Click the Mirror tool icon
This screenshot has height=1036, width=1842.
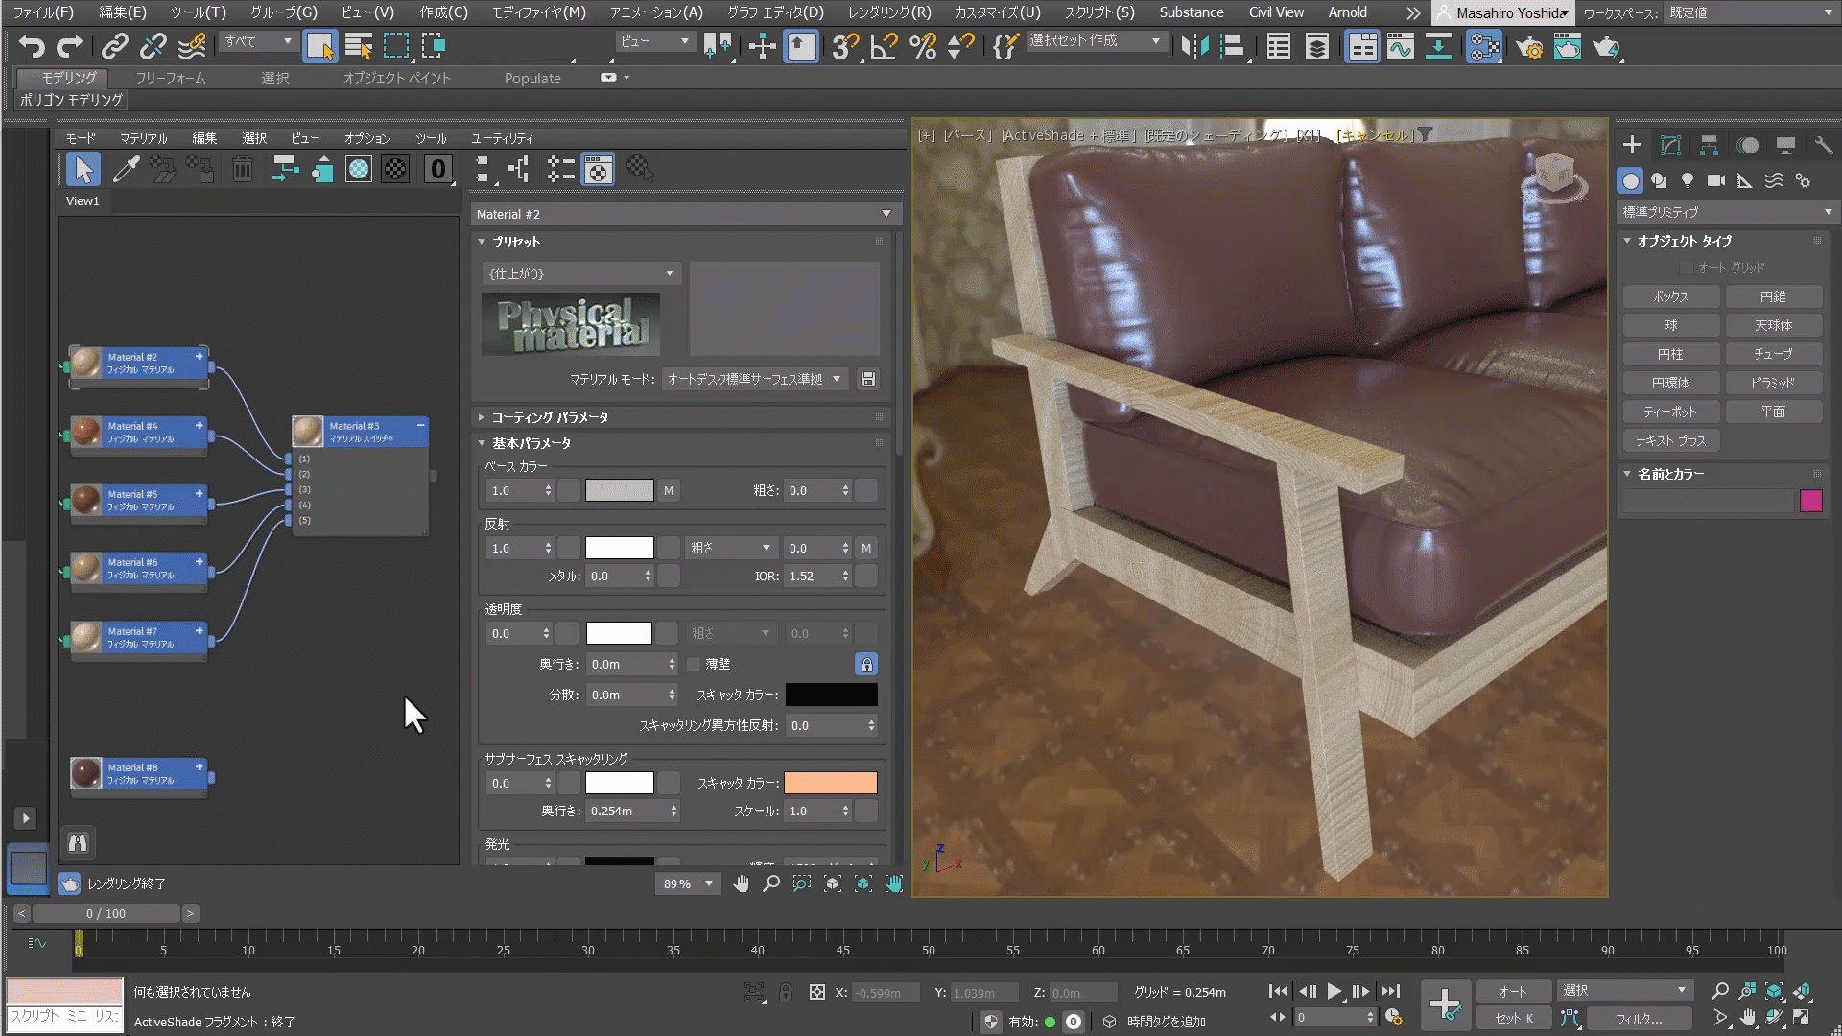pyautogui.click(x=1194, y=46)
